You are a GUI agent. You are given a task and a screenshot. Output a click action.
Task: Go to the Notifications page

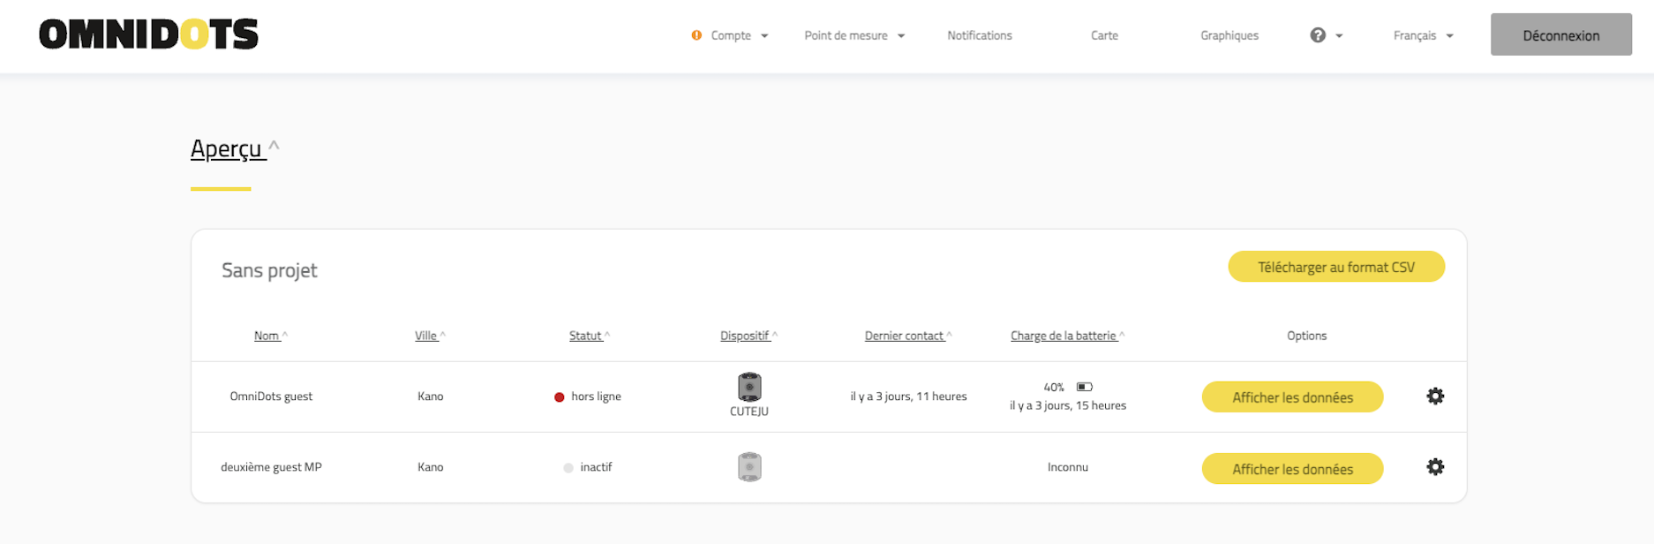[x=979, y=35]
